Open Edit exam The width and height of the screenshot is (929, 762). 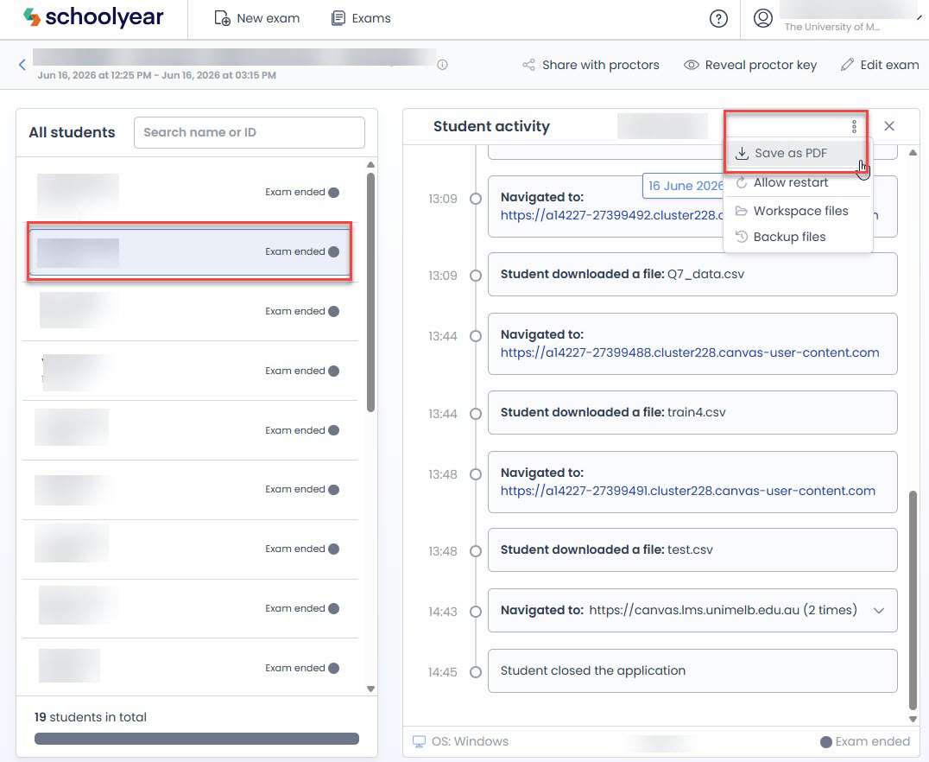[880, 65]
